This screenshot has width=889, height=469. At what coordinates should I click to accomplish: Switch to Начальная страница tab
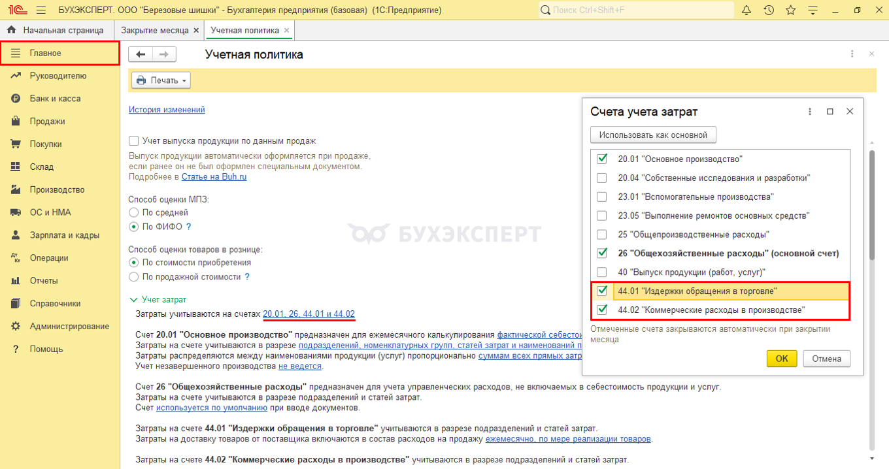[x=56, y=31]
